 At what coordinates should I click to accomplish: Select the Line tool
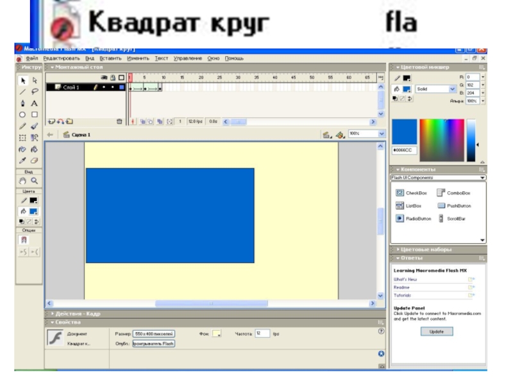22,92
